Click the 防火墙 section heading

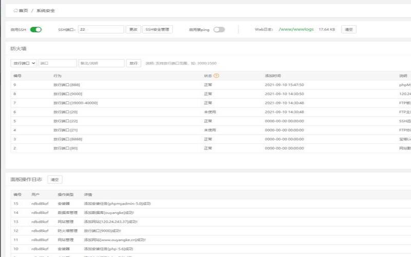18,49
